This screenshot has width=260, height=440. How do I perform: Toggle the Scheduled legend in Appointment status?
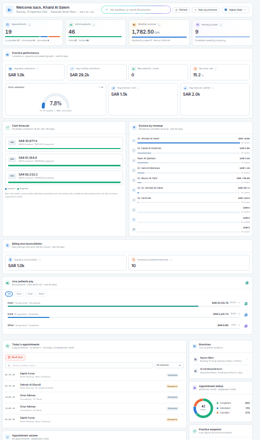[x=223, y=408]
